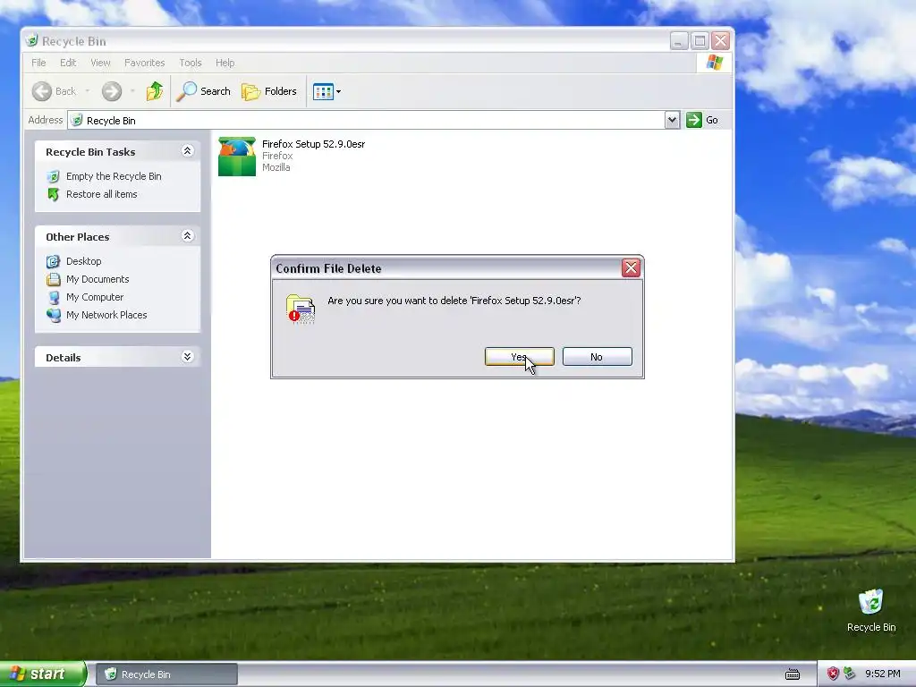Click the Back navigation arrow

(x=41, y=91)
